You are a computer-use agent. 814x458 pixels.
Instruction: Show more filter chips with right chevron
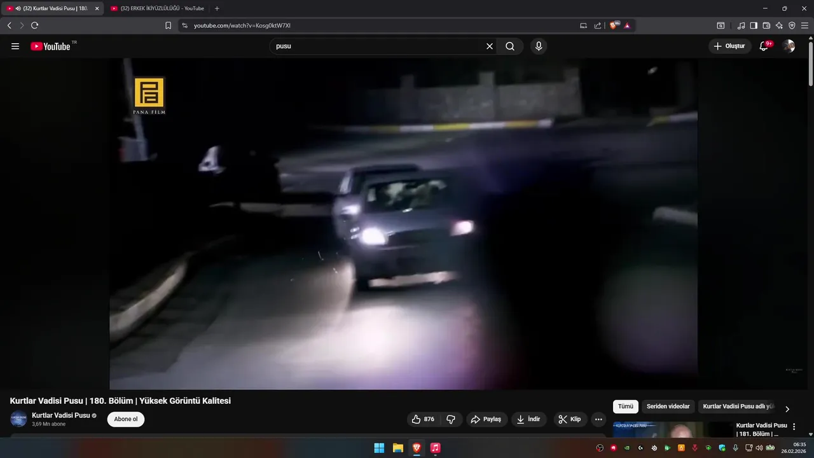pyautogui.click(x=787, y=409)
